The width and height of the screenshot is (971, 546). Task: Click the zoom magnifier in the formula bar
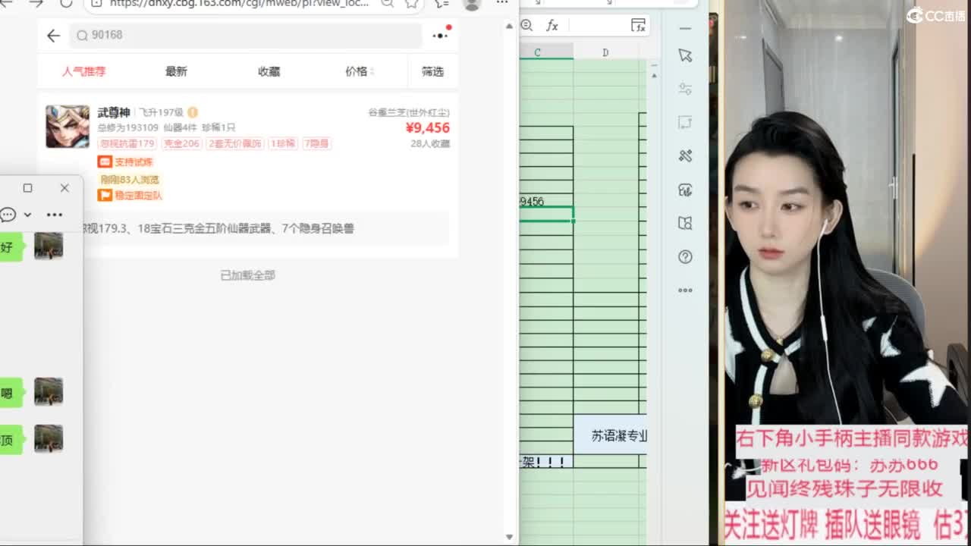pyautogui.click(x=526, y=26)
